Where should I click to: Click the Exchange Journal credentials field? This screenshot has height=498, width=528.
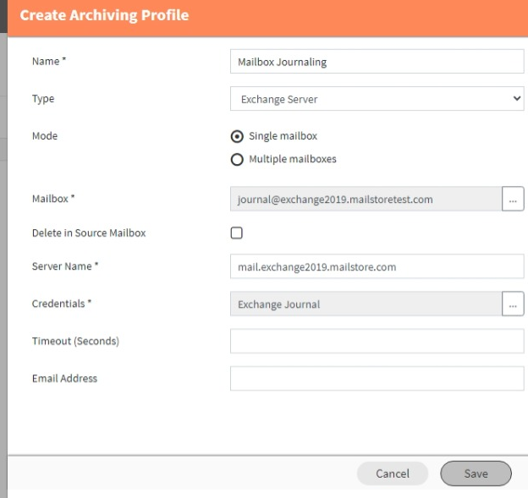click(x=366, y=304)
